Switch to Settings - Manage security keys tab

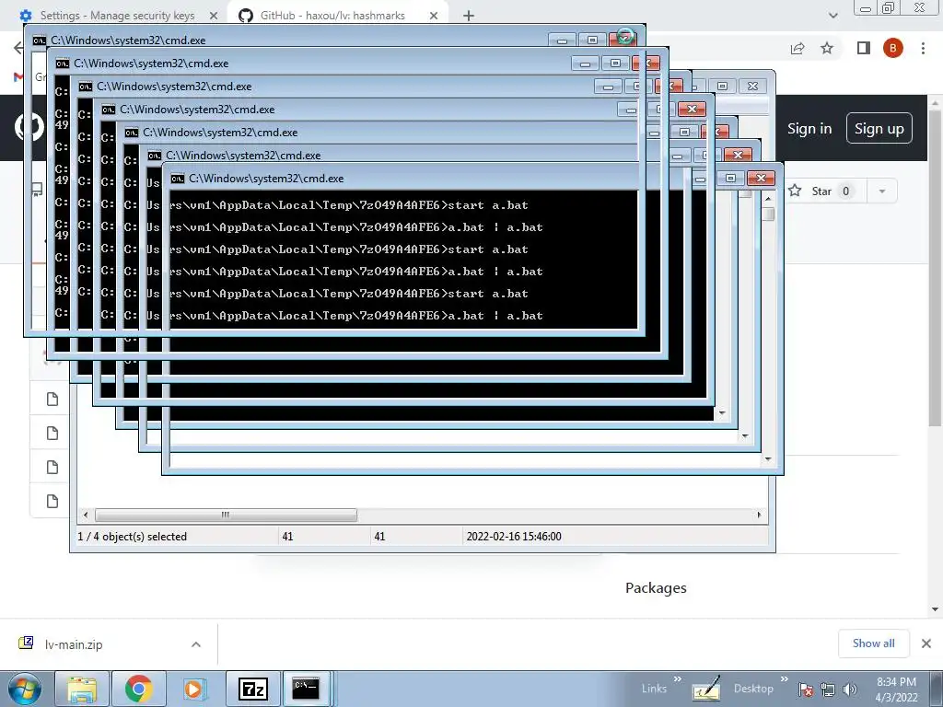pyautogui.click(x=117, y=16)
